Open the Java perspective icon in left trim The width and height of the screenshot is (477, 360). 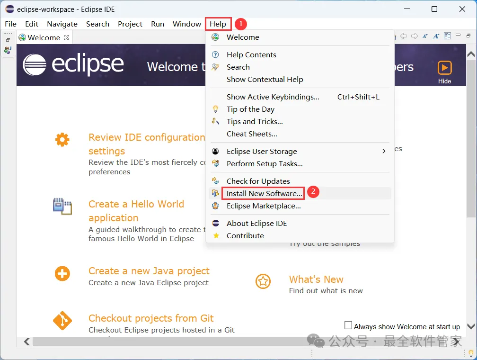[8, 50]
